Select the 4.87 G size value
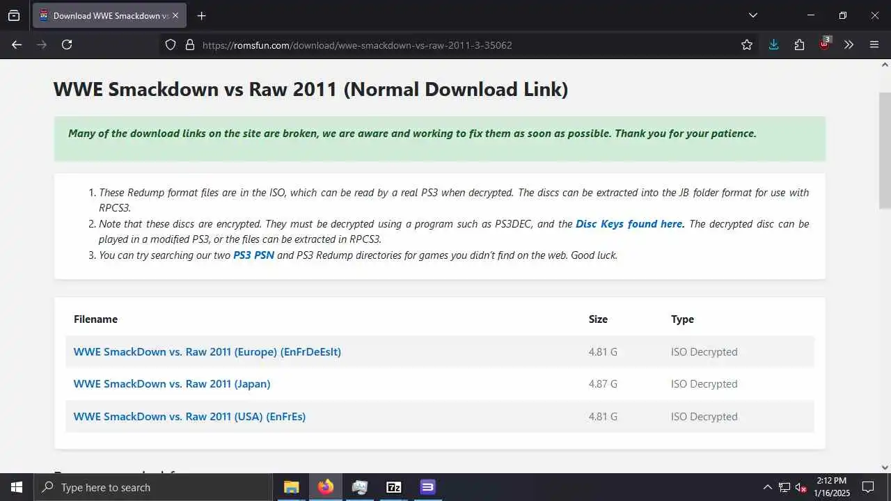891x501 pixels. (603, 384)
